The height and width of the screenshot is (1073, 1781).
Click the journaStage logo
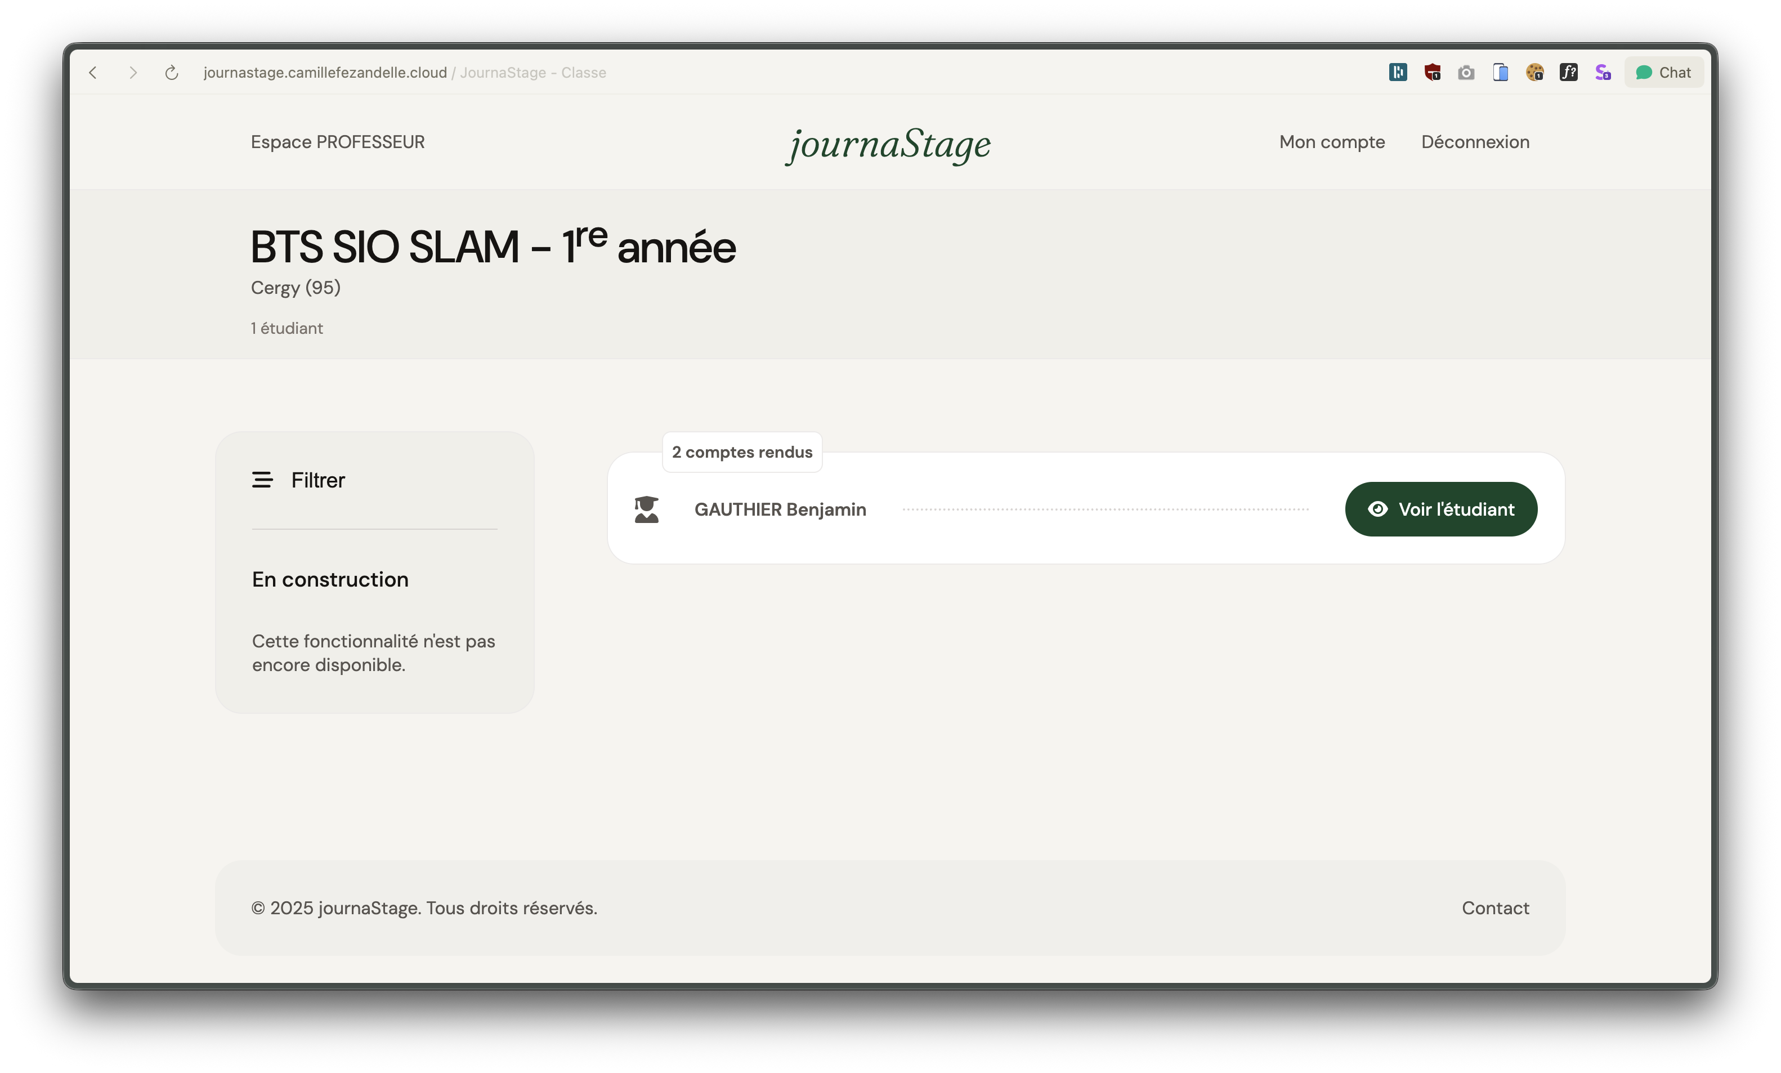pyautogui.click(x=888, y=144)
